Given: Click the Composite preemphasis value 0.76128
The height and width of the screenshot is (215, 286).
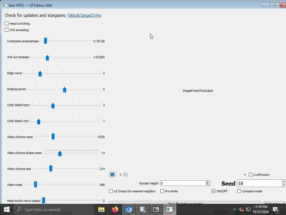Looking at the screenshot, I should [x=99, y=41].
